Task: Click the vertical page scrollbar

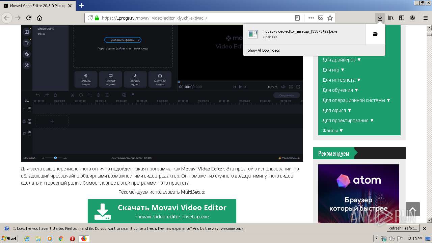Action: click(429, 123)
